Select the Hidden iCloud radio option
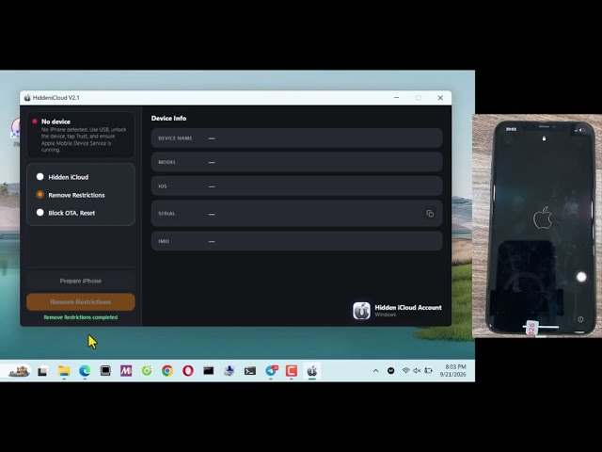The image size is (602, 452). pos(40,177)
